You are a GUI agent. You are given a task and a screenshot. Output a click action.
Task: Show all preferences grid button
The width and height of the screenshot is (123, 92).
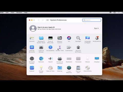click(x=48, y=20)
